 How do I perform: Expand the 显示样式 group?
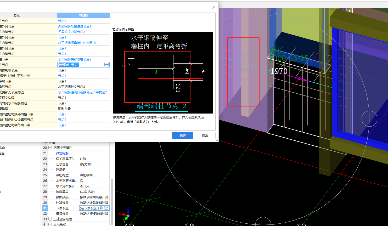click(50, 224)
